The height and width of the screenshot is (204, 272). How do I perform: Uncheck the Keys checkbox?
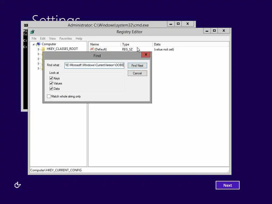[x=51, y=78]
